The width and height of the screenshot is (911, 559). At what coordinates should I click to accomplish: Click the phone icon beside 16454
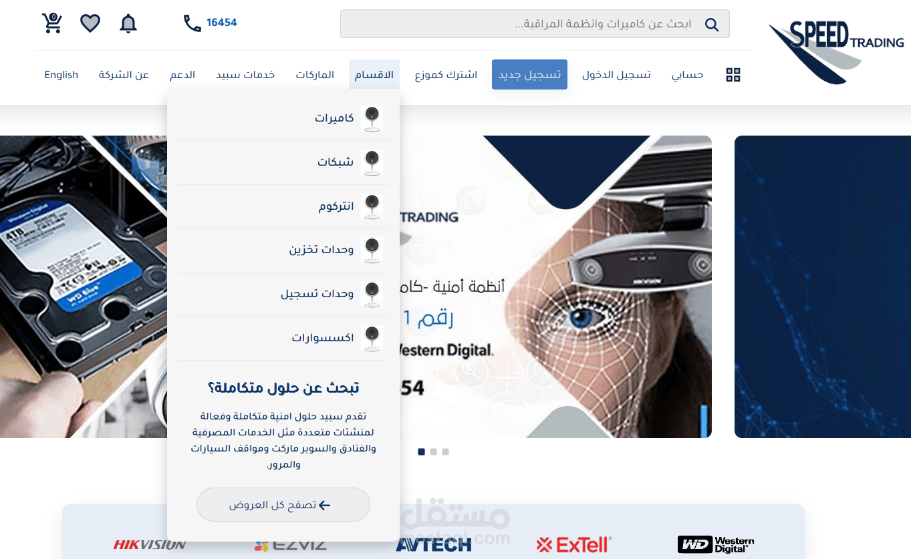point(192,23)
